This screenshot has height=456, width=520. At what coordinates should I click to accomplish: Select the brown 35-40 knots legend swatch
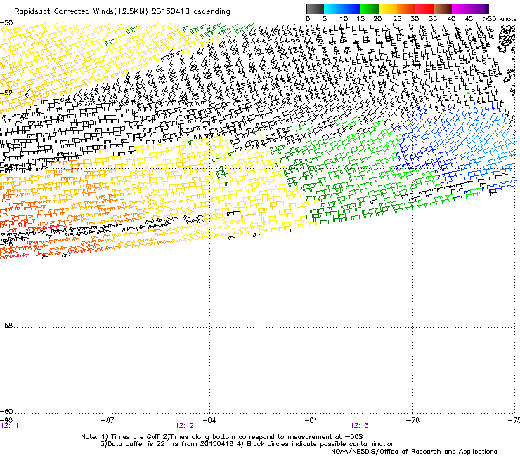[x=443, y=8]
